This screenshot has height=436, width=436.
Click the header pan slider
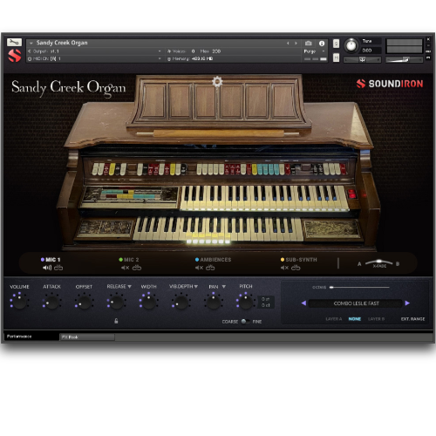point(362,60)
